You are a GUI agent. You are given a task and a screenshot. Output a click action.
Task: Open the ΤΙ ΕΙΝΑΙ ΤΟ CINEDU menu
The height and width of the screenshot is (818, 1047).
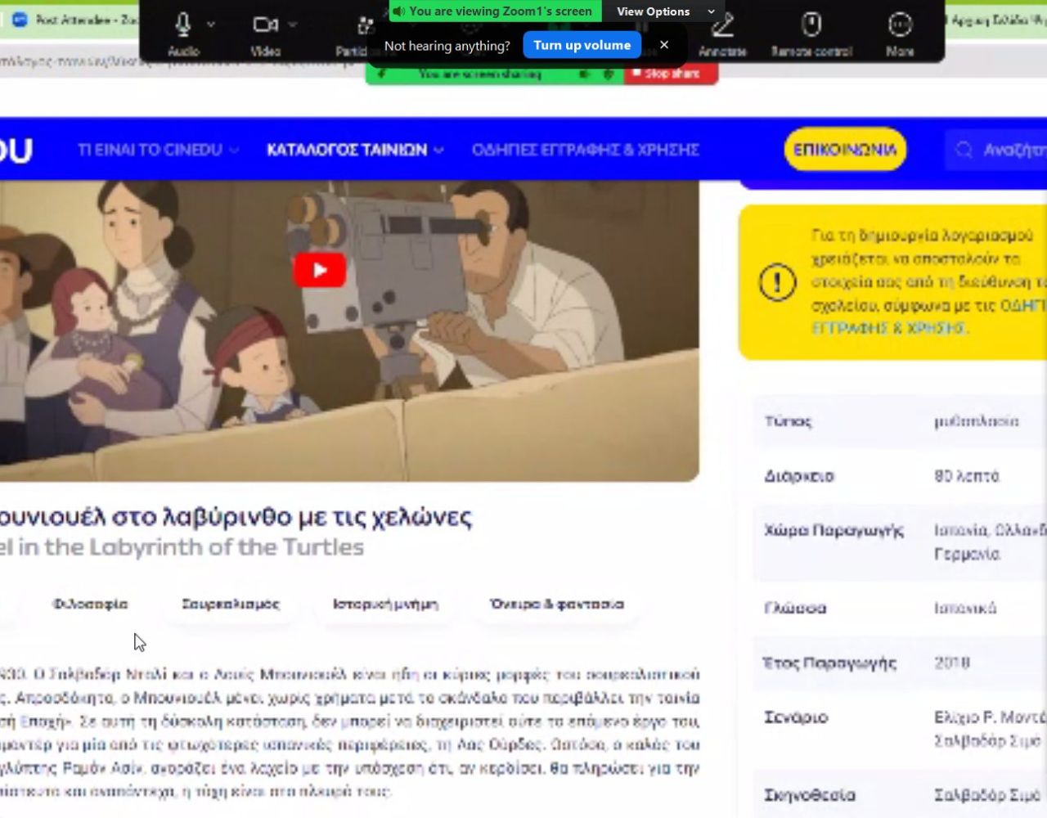tap(157, 150)
